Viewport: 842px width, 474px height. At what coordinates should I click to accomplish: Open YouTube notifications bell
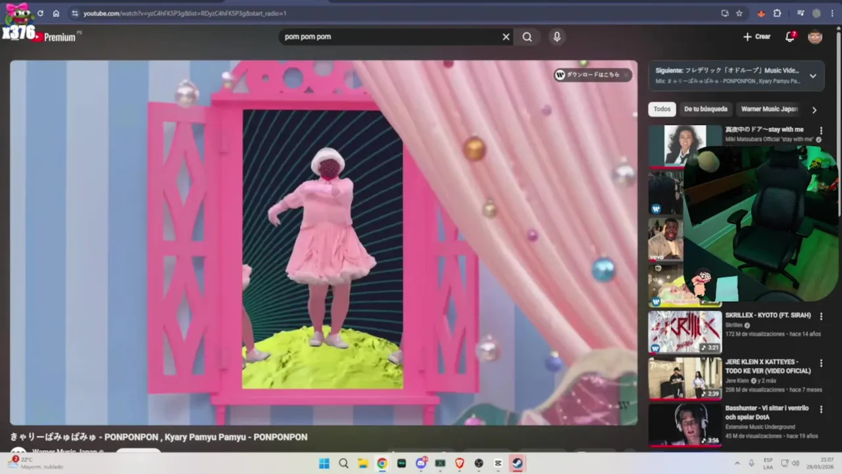pos(790,37)
